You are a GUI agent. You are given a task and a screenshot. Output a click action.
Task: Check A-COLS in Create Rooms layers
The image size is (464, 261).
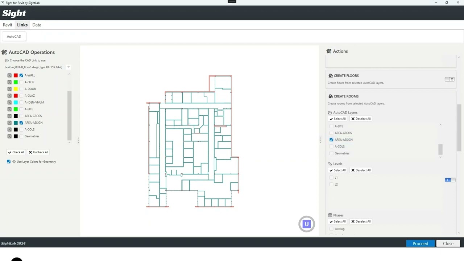331,146
